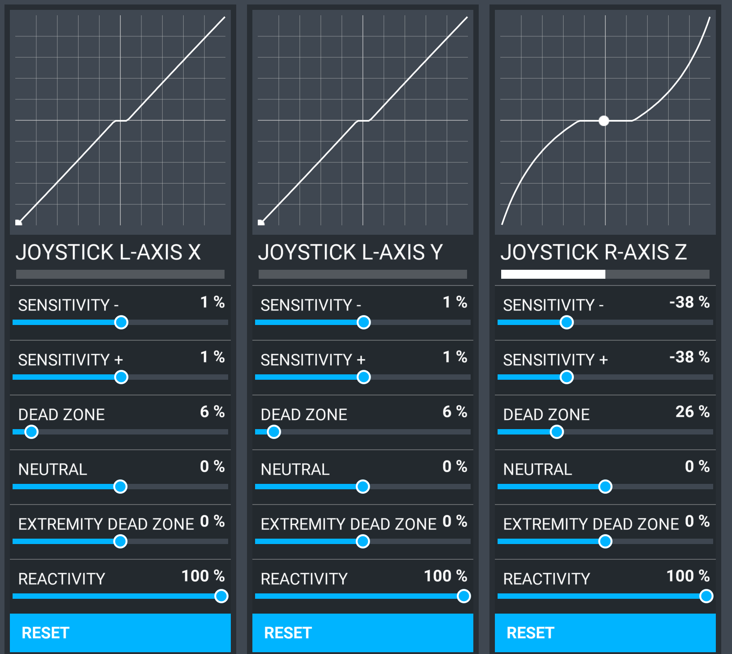Select the JOYSTICK L-AXIS X title
The height and width of the screenshot is (654, 732).
point(108,252)
